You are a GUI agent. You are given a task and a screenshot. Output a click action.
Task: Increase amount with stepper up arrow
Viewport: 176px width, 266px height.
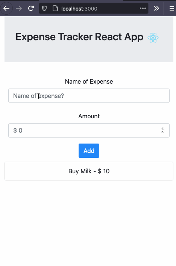click(x=162, y=129)
